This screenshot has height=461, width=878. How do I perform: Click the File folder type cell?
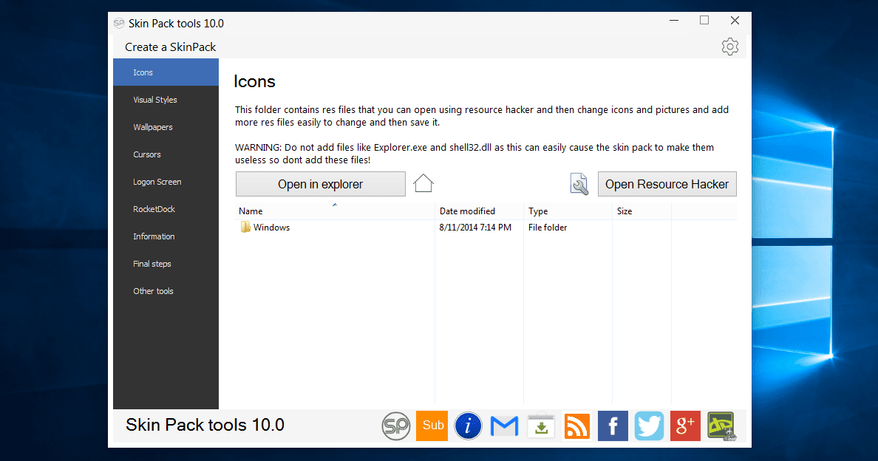pos(548,227)
